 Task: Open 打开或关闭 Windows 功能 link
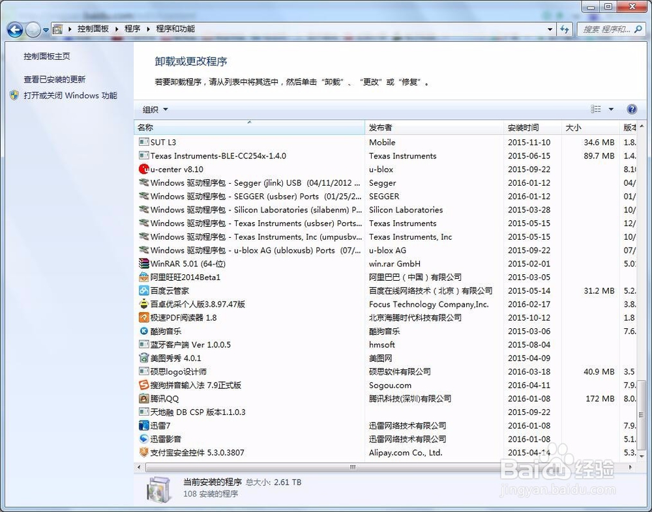(70, 95)
